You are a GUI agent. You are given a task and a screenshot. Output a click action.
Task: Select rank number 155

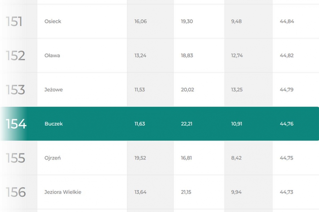[15, 158]
